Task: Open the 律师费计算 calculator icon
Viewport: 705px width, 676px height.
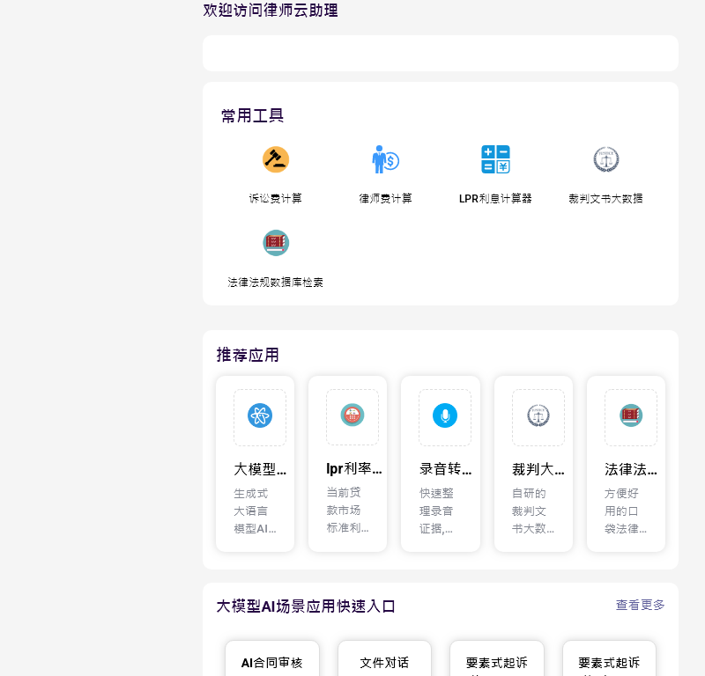Action: click(385, 159)
